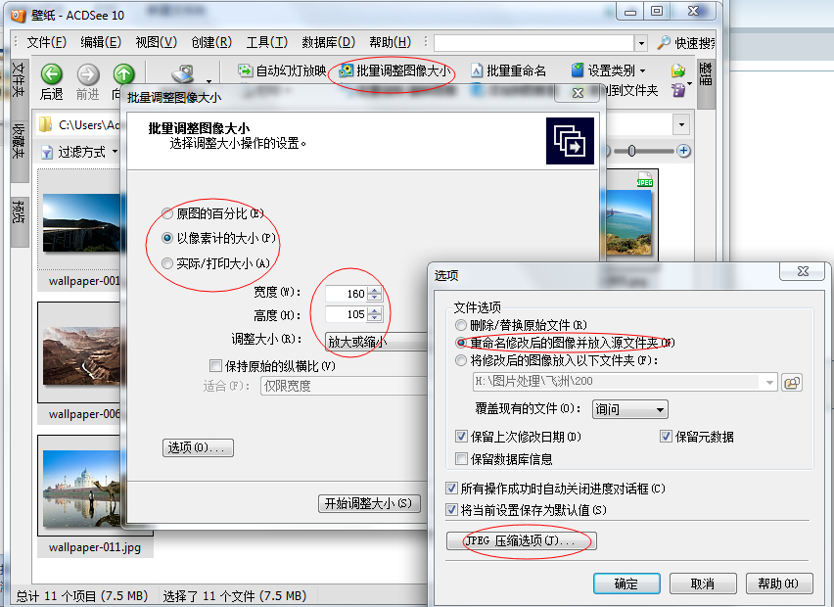The width and height of the screenshot is (834, 607).
Task: Select 重命名修改后的图像并放入源文件夹 option
Action: coord(461,343)
